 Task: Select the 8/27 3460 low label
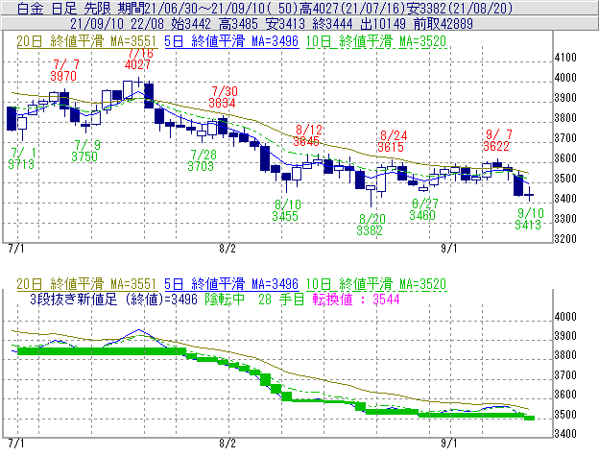(x=422, y=209)
